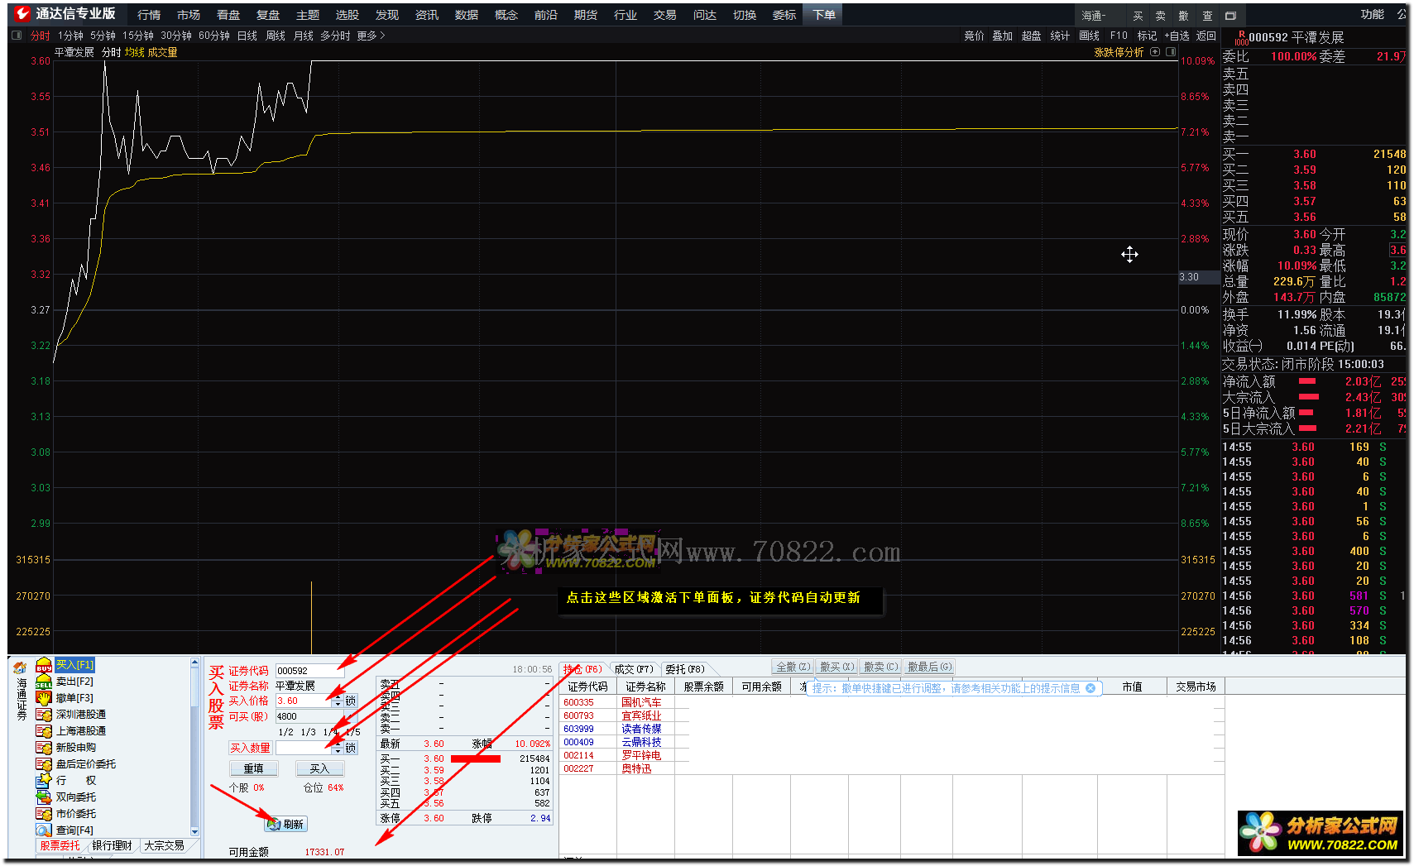Click the 撤卖(C) button

(x=880, y=667)
